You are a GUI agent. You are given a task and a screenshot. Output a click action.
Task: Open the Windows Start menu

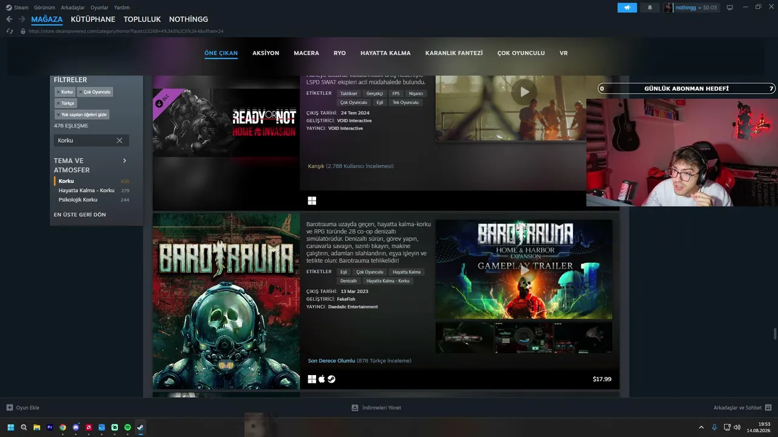10,427
